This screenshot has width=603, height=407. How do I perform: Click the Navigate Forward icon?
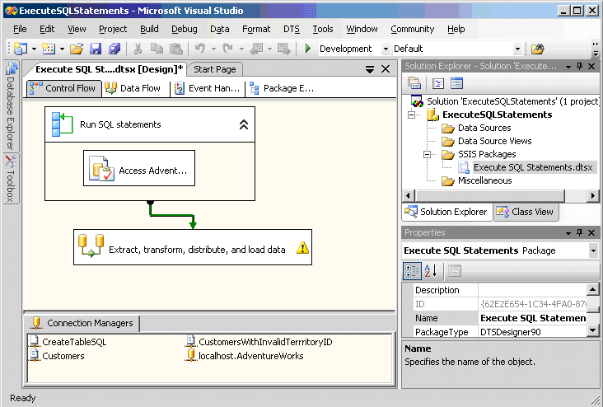284,49
